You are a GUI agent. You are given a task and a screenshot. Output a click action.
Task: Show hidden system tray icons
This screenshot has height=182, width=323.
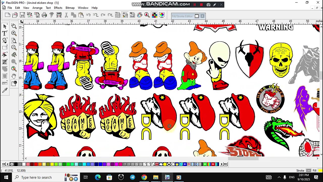pyautogui.click(x=279, y=177)
